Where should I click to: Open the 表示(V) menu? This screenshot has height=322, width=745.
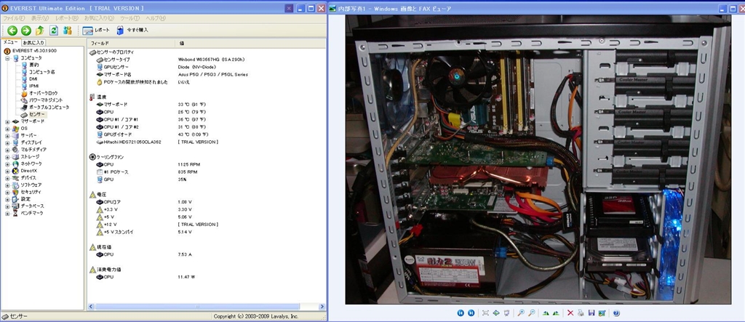tap(39, 18)
